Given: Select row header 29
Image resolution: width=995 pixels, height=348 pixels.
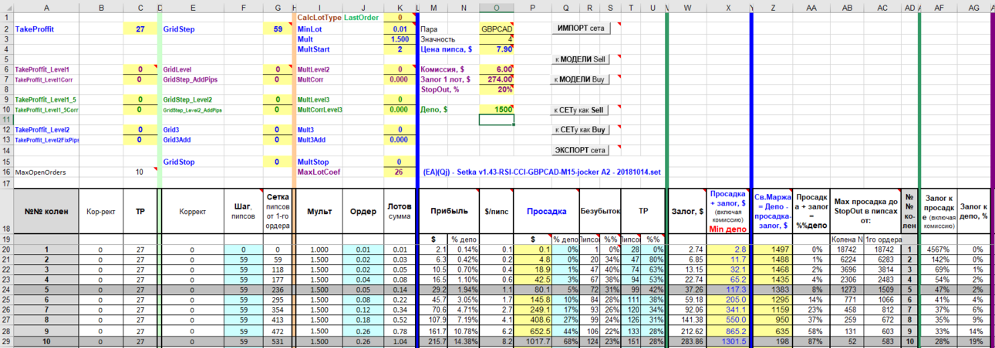Looking at the screenshot, I should (5, 340).
